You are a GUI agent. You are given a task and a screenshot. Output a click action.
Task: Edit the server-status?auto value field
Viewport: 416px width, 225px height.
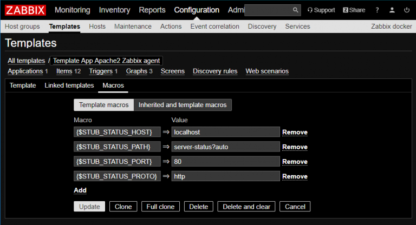click(x=225, y=147)
